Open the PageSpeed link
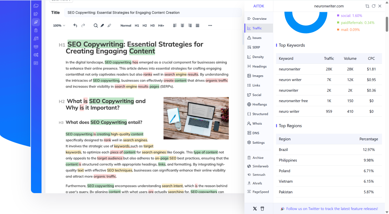The width and height of the screenshot is (389, 214). [259, 192]
